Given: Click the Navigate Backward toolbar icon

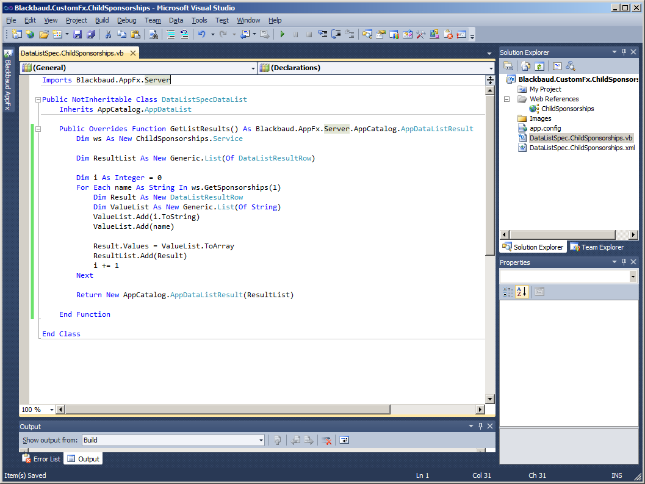Looking at the screenshot, I should 245,35.
